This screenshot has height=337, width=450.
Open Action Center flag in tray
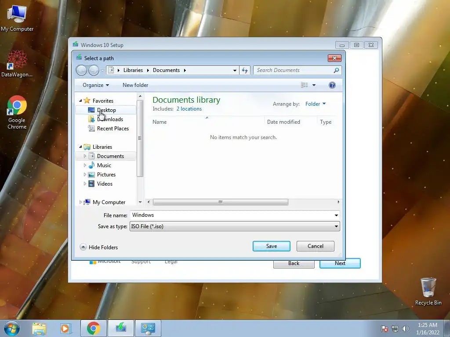click(x=384, y=329)
